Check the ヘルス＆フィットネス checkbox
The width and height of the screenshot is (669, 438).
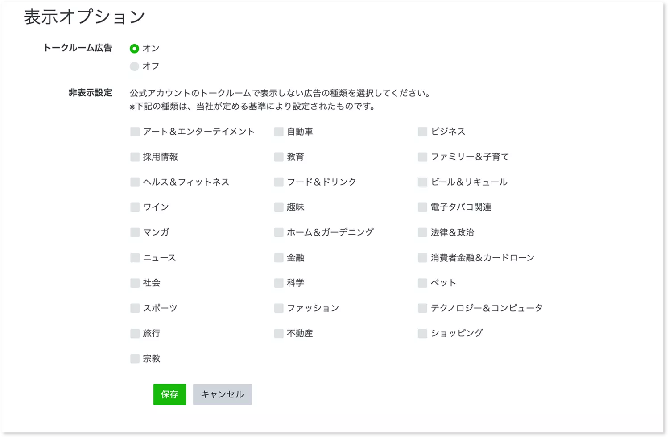[x=135, y=182]
